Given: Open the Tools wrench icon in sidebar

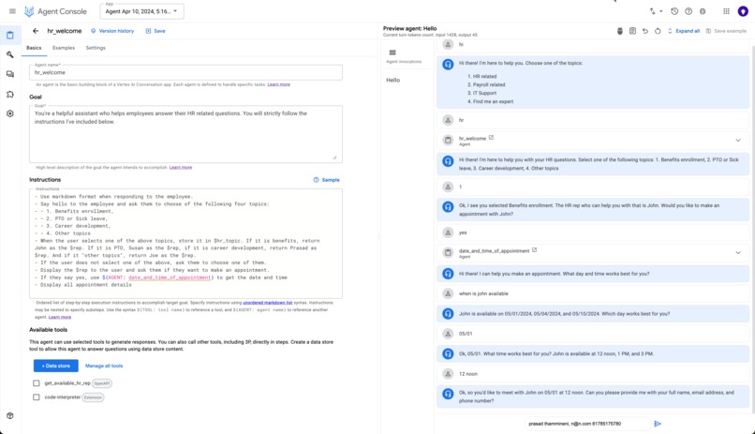Looking at the screenshot, I should click(10, 55).
